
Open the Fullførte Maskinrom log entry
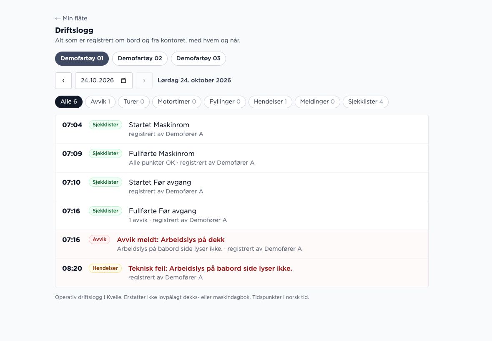pyautogui.click(x=241, y=158)
